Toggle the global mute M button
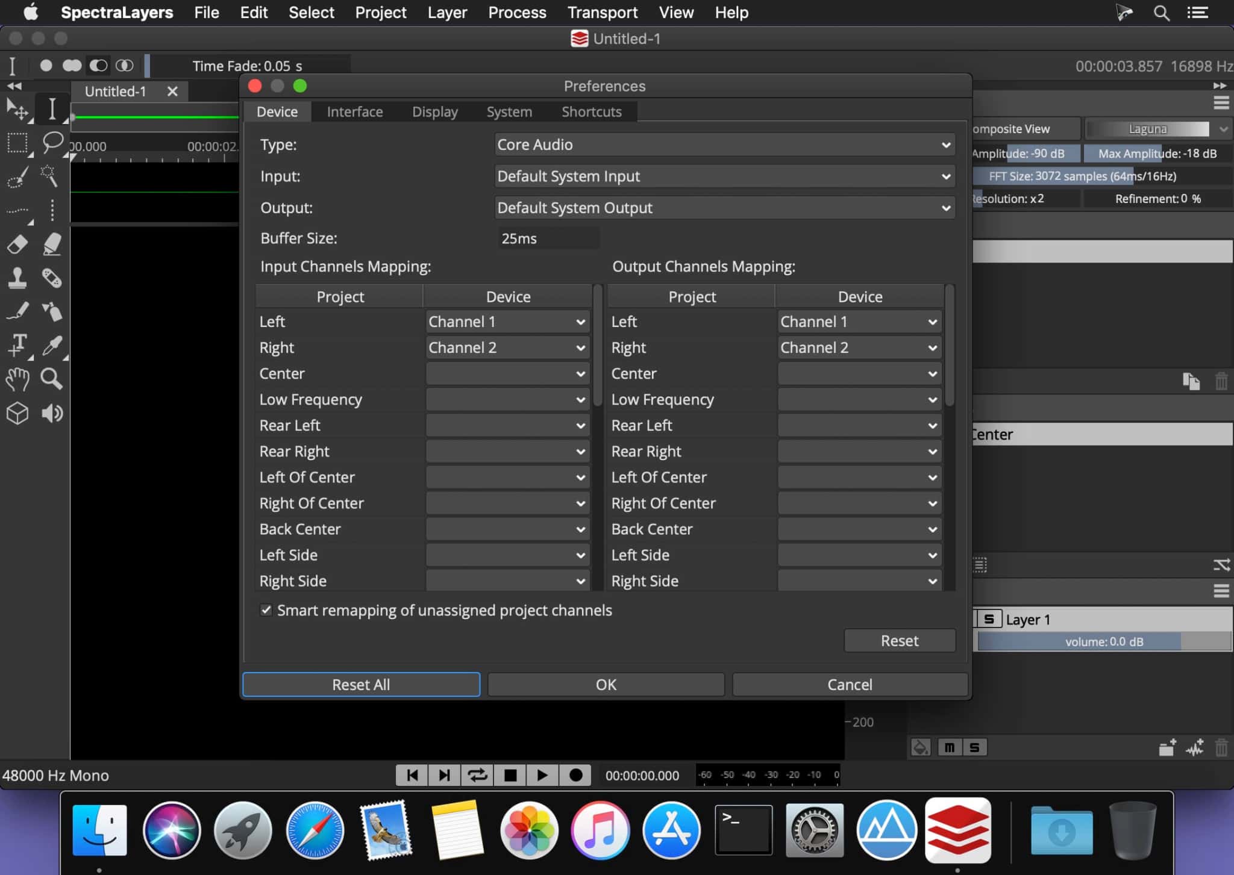The image size is (1234, 875). point(949,747)
